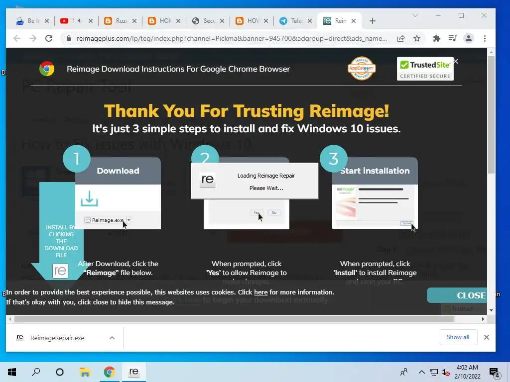
Task: Open notification center with 4 alerts
Action: click(x=494, y=373)
